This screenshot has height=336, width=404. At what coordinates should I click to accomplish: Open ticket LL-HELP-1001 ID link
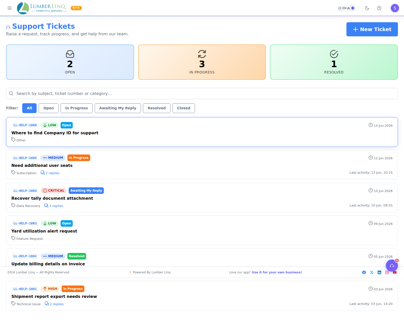(25, 289)
